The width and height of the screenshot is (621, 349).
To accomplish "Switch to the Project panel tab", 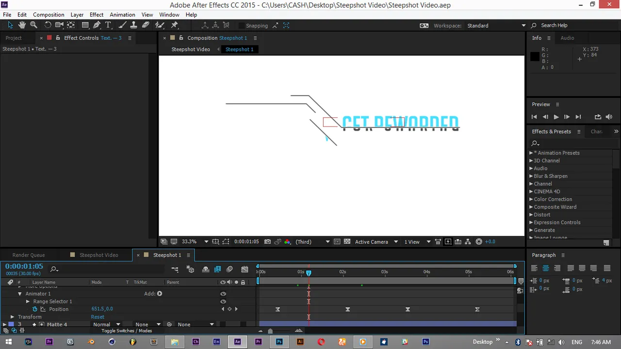I will point(14,38).
